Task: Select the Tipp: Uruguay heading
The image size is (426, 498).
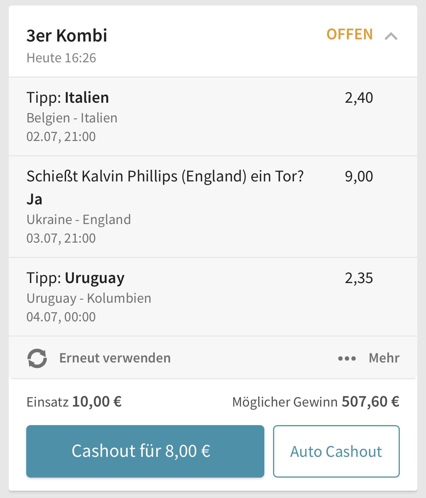Action: coord(75,278)
